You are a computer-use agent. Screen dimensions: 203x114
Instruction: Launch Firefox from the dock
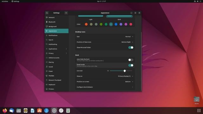pos(5,111)
